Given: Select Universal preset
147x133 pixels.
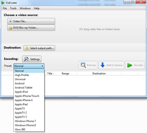Looking at the screenshot, I should (x=29, y=79).
